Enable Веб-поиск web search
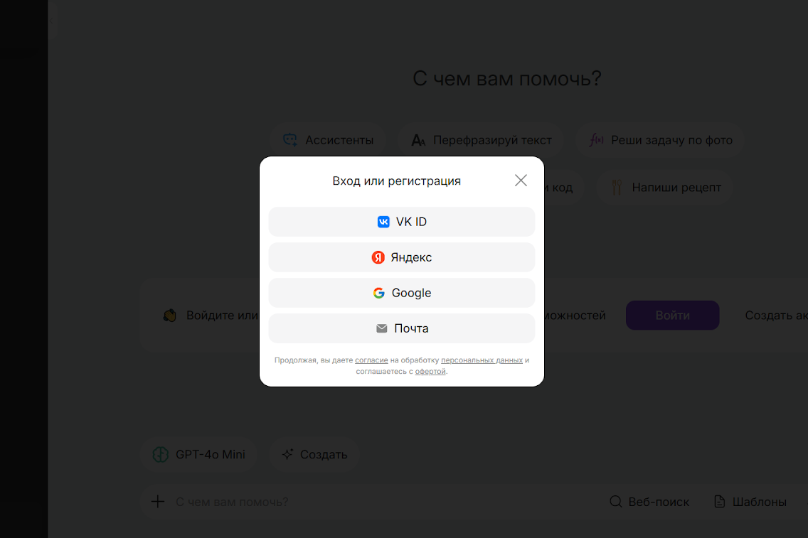Viewport: 808px width, 538px height. [649, 502]
